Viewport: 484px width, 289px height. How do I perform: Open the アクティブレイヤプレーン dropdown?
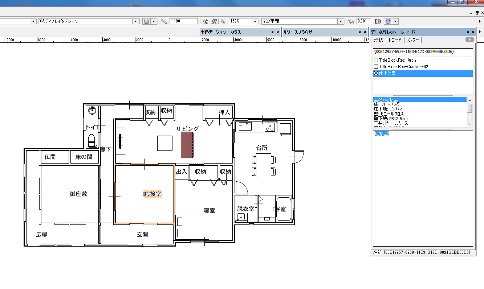136,21
